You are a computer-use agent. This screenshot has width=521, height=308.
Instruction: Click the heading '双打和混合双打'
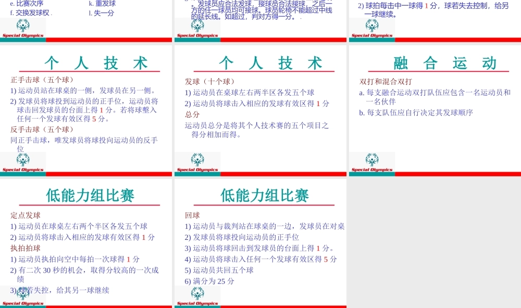point(386,82)
